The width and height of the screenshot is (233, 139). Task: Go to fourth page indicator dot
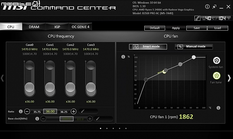[119, 128]
